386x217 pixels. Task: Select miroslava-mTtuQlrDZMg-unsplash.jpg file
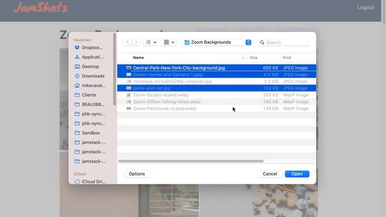click(217, 81)
